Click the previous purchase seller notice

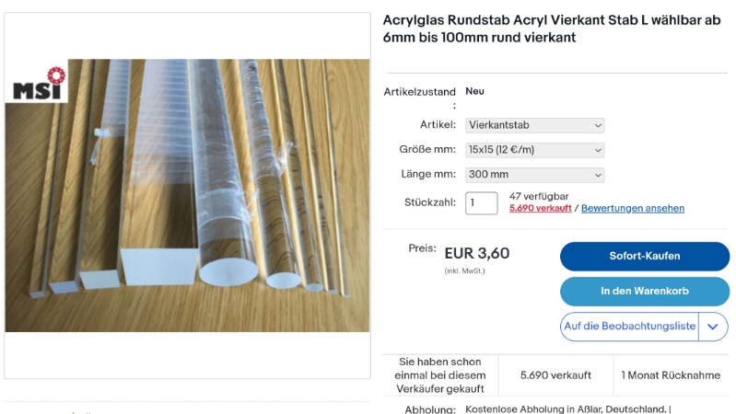pyautogui.click(x=439, y=375)
